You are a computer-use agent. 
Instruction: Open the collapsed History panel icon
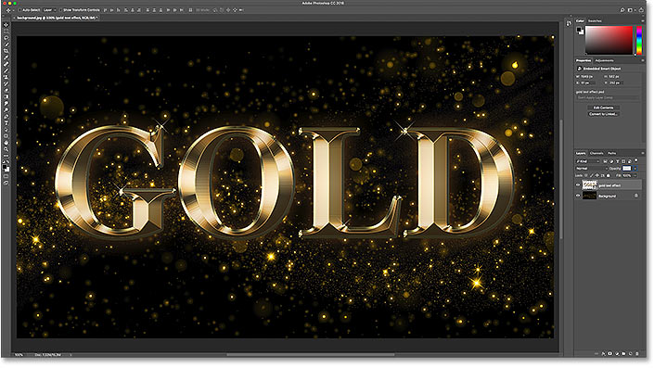click(569, 24)
